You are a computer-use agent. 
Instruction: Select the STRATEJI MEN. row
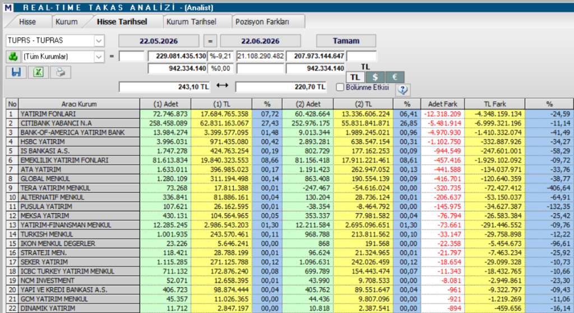point(289,252)
